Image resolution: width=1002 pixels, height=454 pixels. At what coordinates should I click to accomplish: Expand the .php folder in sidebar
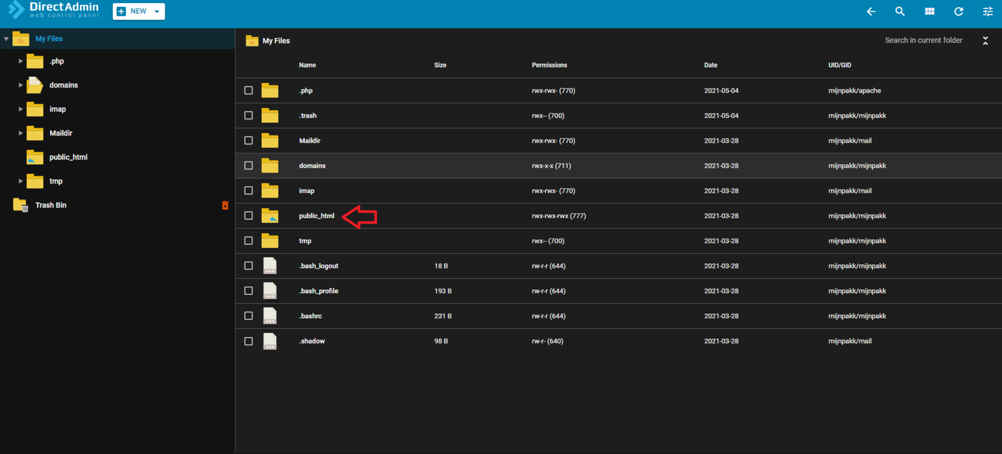pyautogui.click(x=21, y=61)
